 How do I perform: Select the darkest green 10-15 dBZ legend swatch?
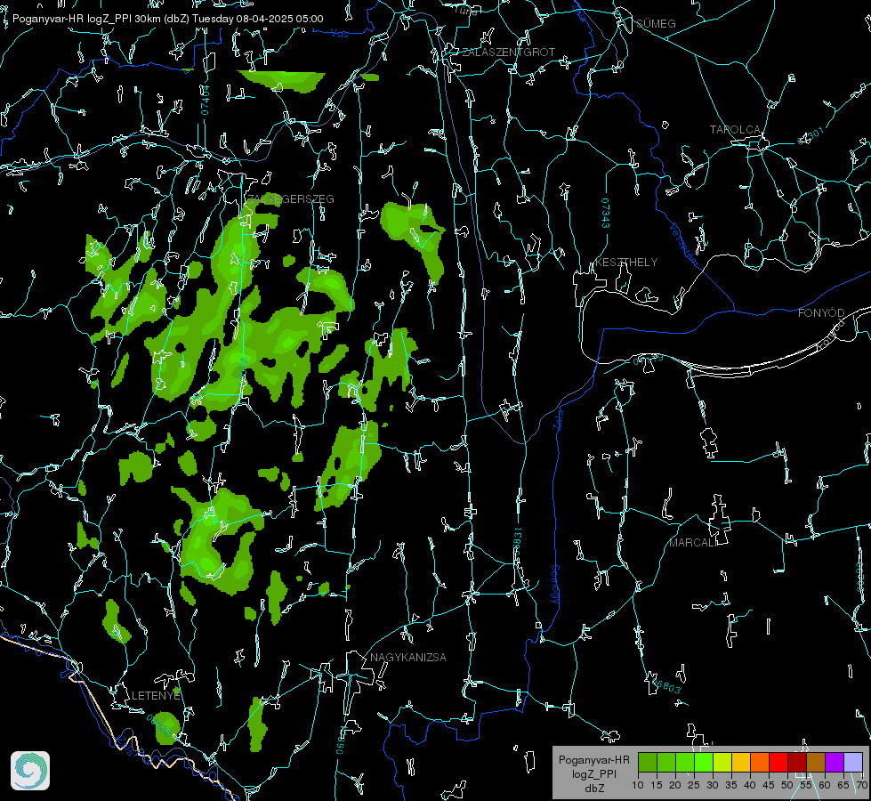point(648,762)
